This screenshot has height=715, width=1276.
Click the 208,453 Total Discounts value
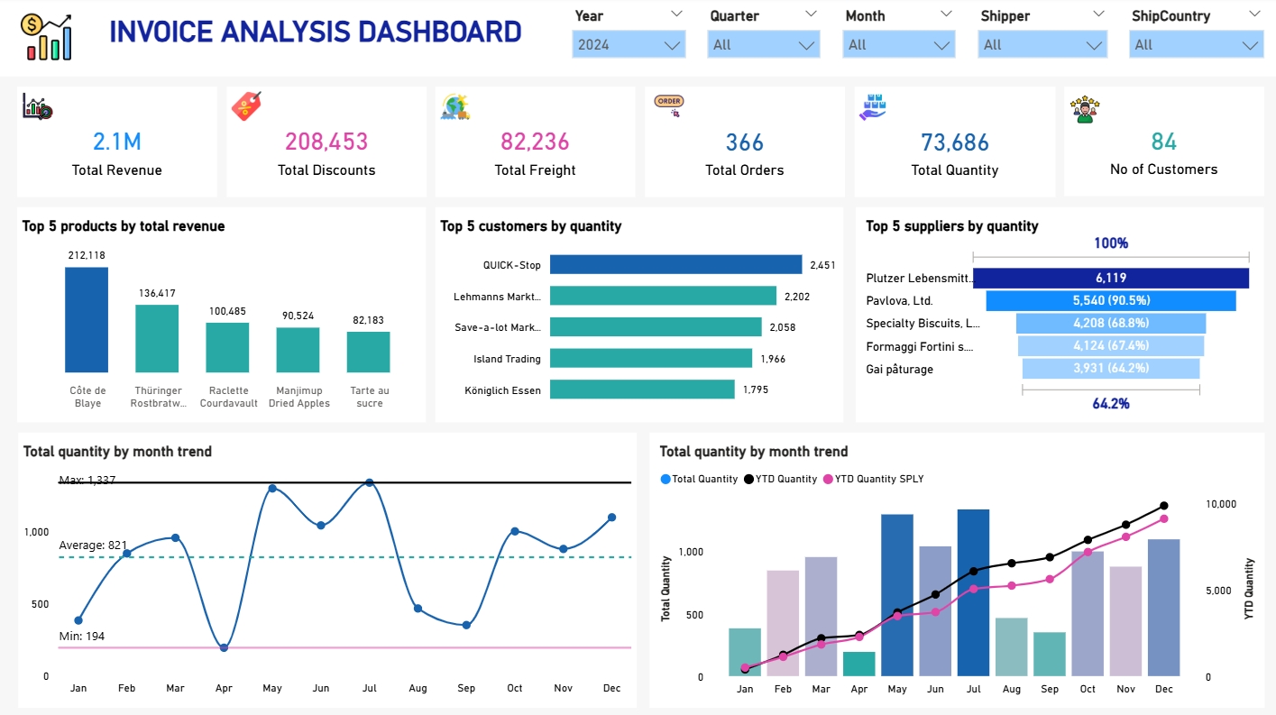(326, 142)
